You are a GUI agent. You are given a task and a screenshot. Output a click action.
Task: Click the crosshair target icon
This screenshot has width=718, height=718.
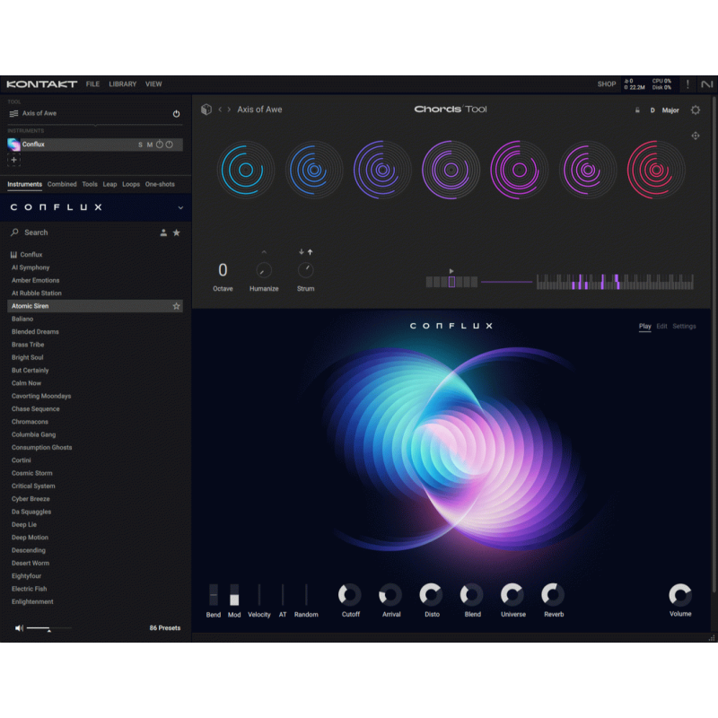tap(695, 136)
